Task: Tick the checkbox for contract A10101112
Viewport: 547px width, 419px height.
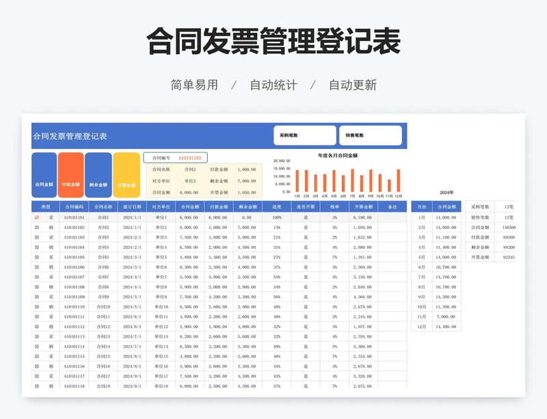Action: click(37, 327)
